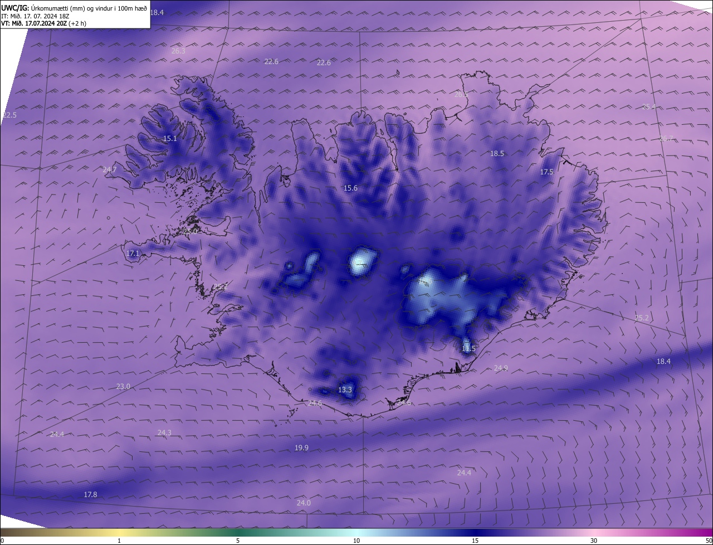Click the 22.5 value label
Screen dimensions: 713x545
(9, 115)
